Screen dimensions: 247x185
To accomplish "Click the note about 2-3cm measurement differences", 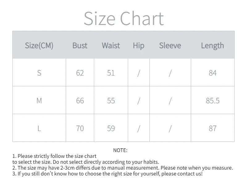I will (x=123, y=168).
